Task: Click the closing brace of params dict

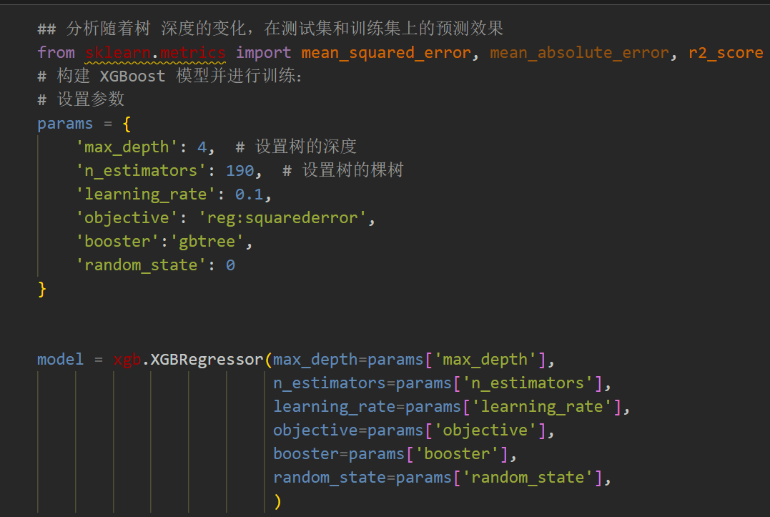Action: 40,289
